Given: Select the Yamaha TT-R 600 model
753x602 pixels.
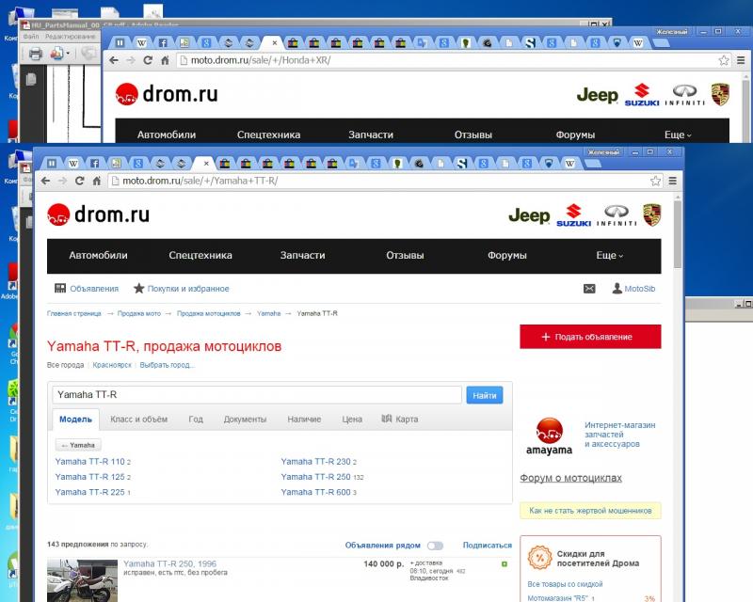Looking at the screenshot, I should (x=318, y=492).
